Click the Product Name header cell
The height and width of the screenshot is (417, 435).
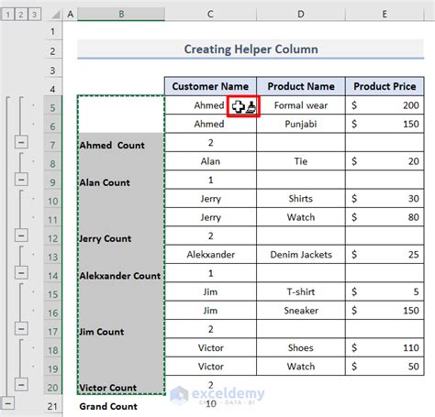point(301,86)
